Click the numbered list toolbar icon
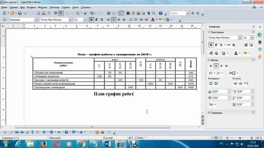 [x=131, y=20]
